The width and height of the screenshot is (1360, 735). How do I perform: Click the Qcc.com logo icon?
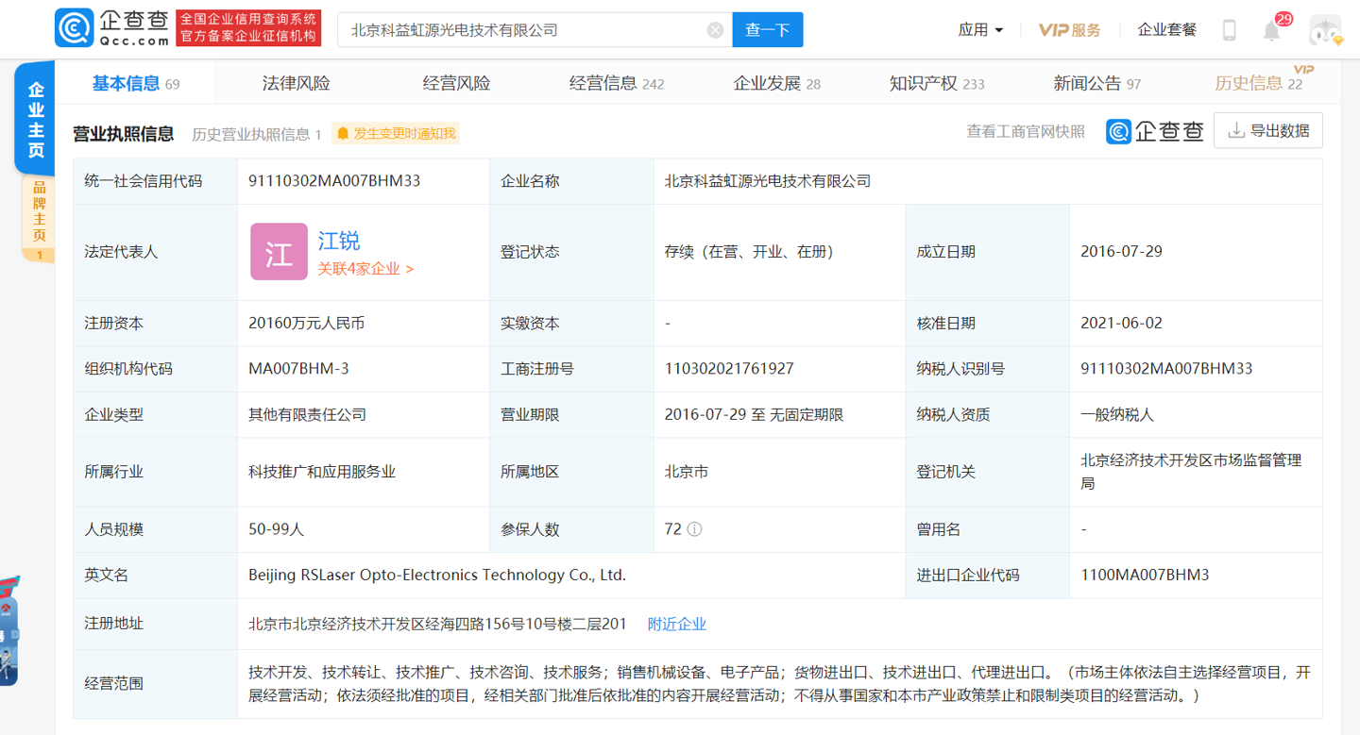click(x=75, y=29)
